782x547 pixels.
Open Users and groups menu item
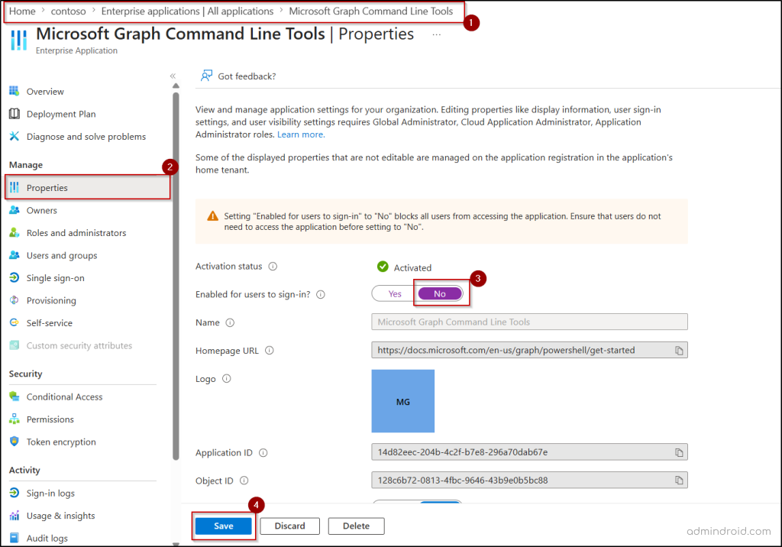pyautogui.click(x=62, y=255)
